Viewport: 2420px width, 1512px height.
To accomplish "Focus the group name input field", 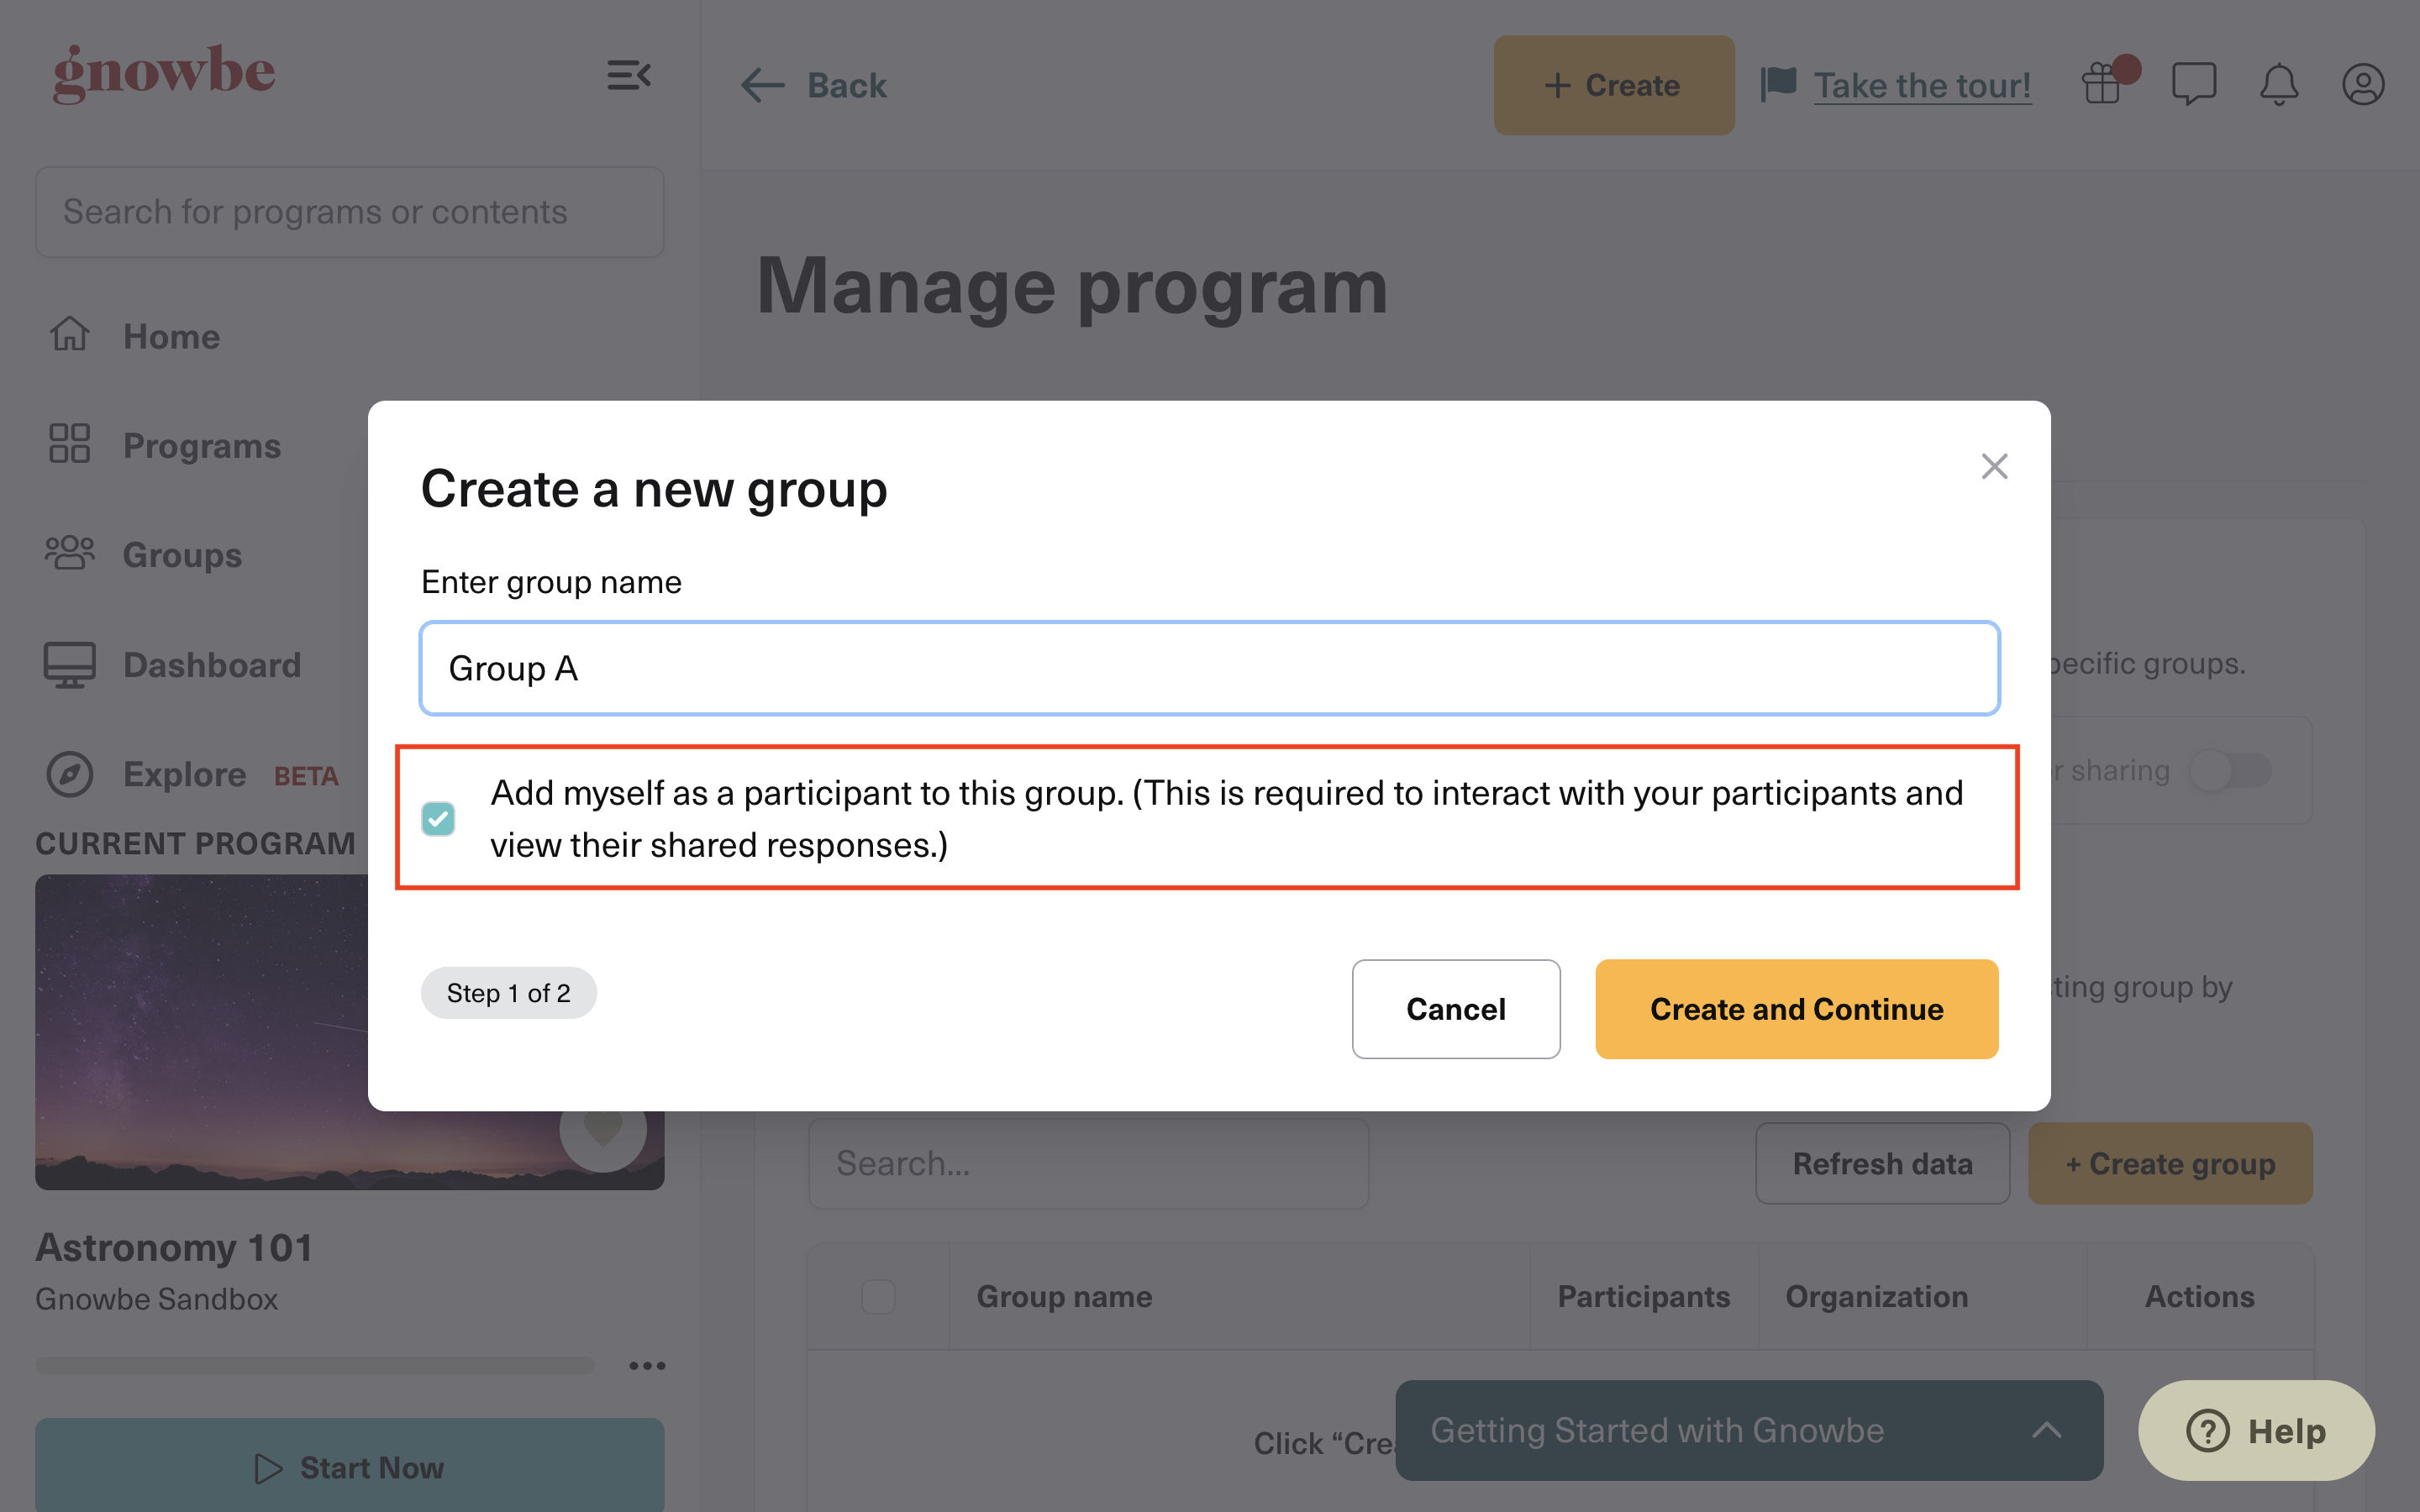I will coord(1210,668).
